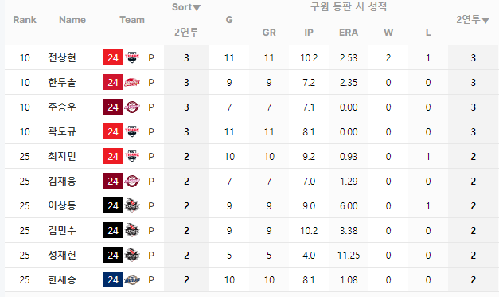The width and height of the screenshot is (499, 297).
Task: Click the GR column header
Action: coord(269,33)
